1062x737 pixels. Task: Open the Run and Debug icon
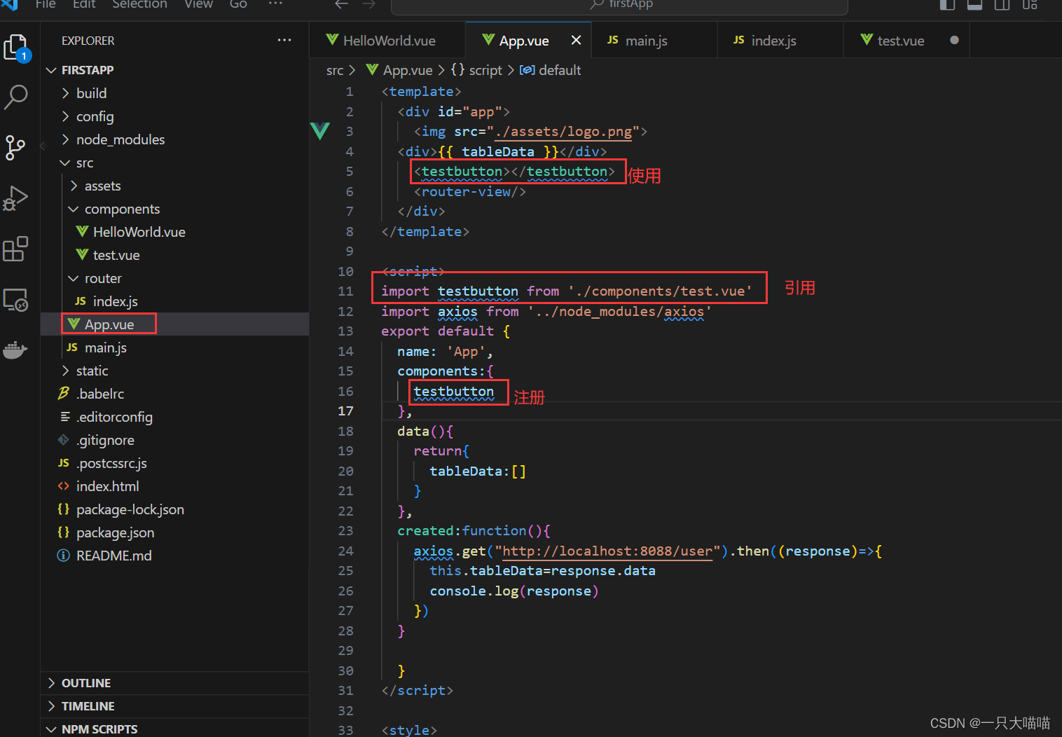[x=15, y=198]
